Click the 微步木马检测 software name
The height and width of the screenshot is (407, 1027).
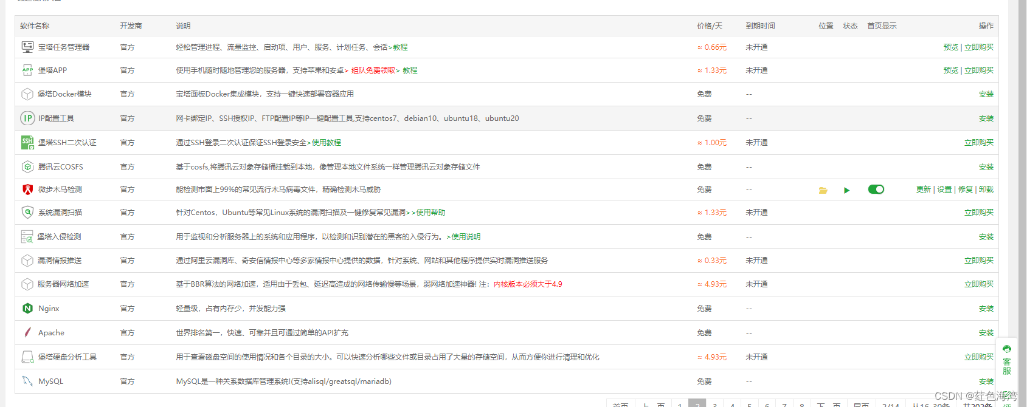[x=60, y=190]
